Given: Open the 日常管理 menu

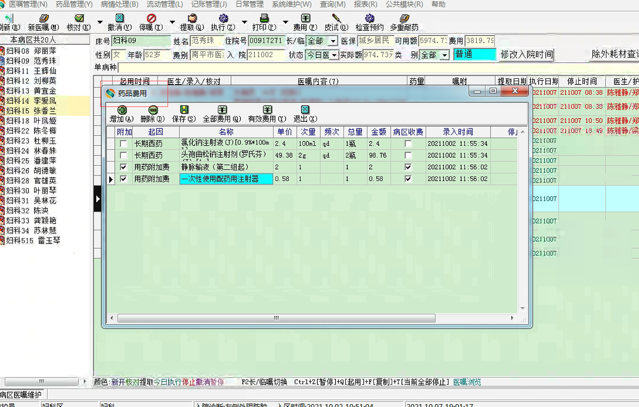Looking at the screenshot, I should click(250, 4).
